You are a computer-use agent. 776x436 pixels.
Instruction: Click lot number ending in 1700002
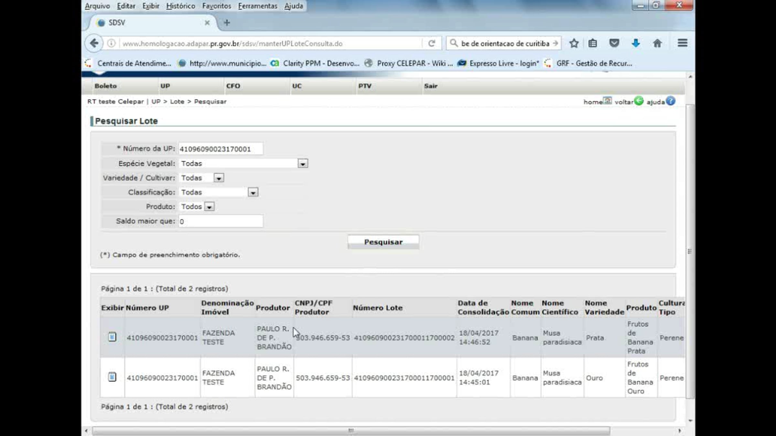click(x=404, y=338)
